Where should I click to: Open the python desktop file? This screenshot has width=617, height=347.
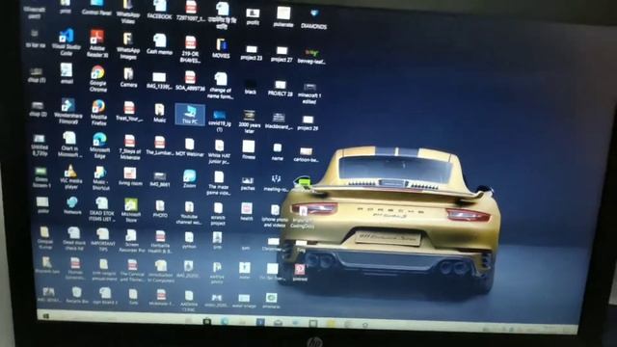[x=189, y=240]
